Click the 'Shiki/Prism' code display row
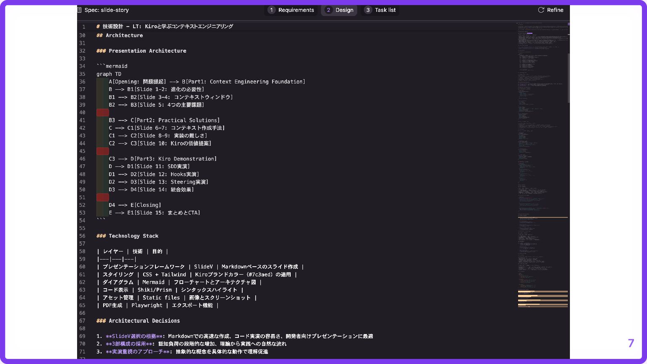The height and width of the screenshot is (364, 647). coord(170,290)
